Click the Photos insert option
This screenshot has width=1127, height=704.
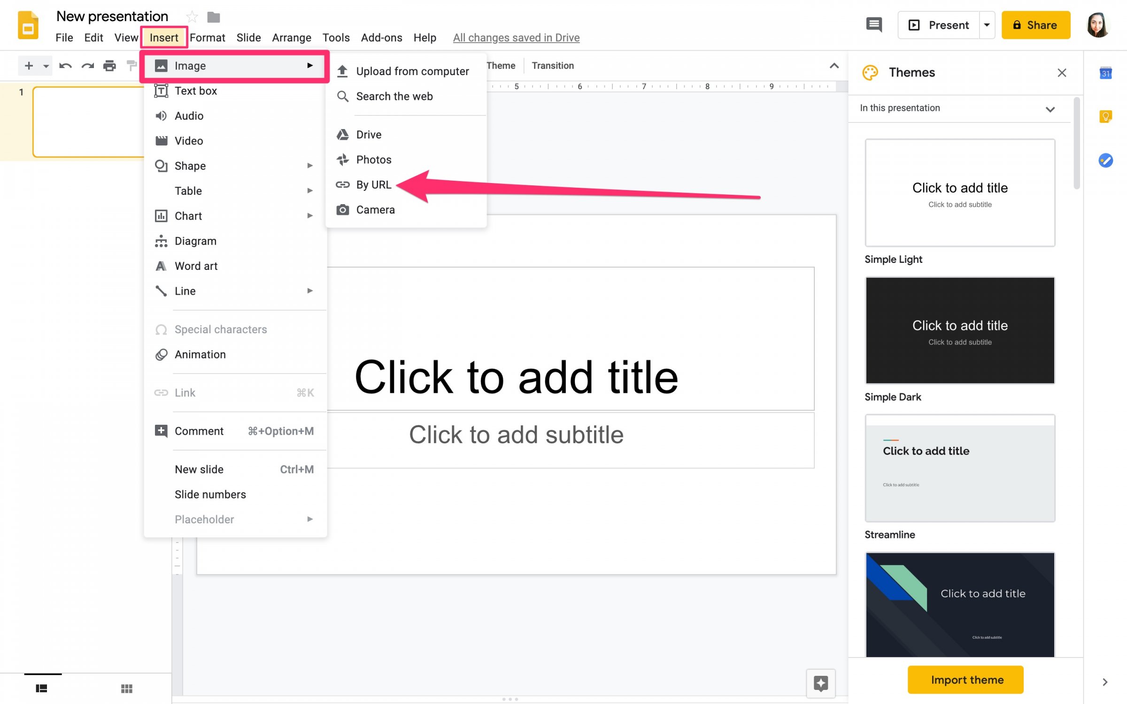[x=374, y=159]
